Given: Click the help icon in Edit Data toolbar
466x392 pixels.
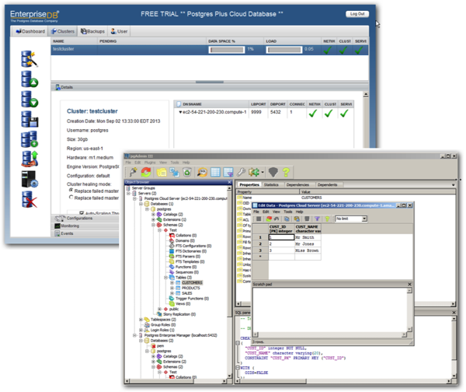Looking at the screenshot, I should pos(327,219).
